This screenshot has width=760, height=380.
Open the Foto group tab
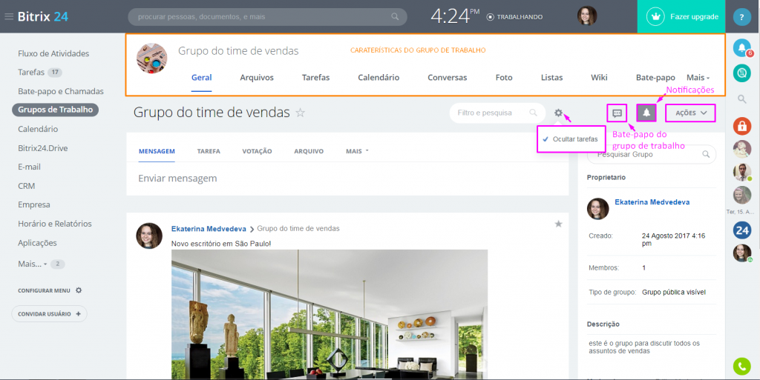point(504,77)
